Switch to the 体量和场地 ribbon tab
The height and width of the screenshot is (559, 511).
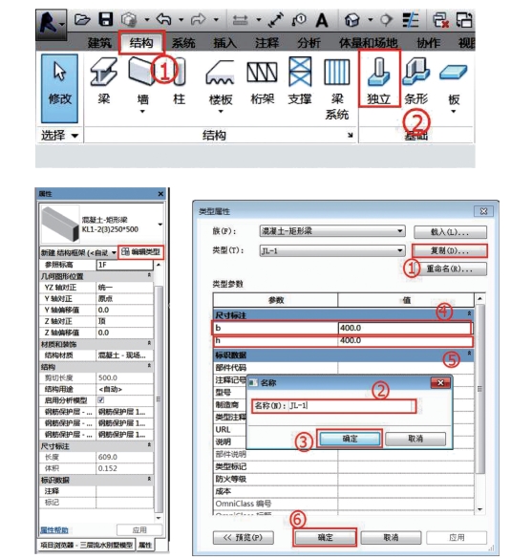[368, 43]
